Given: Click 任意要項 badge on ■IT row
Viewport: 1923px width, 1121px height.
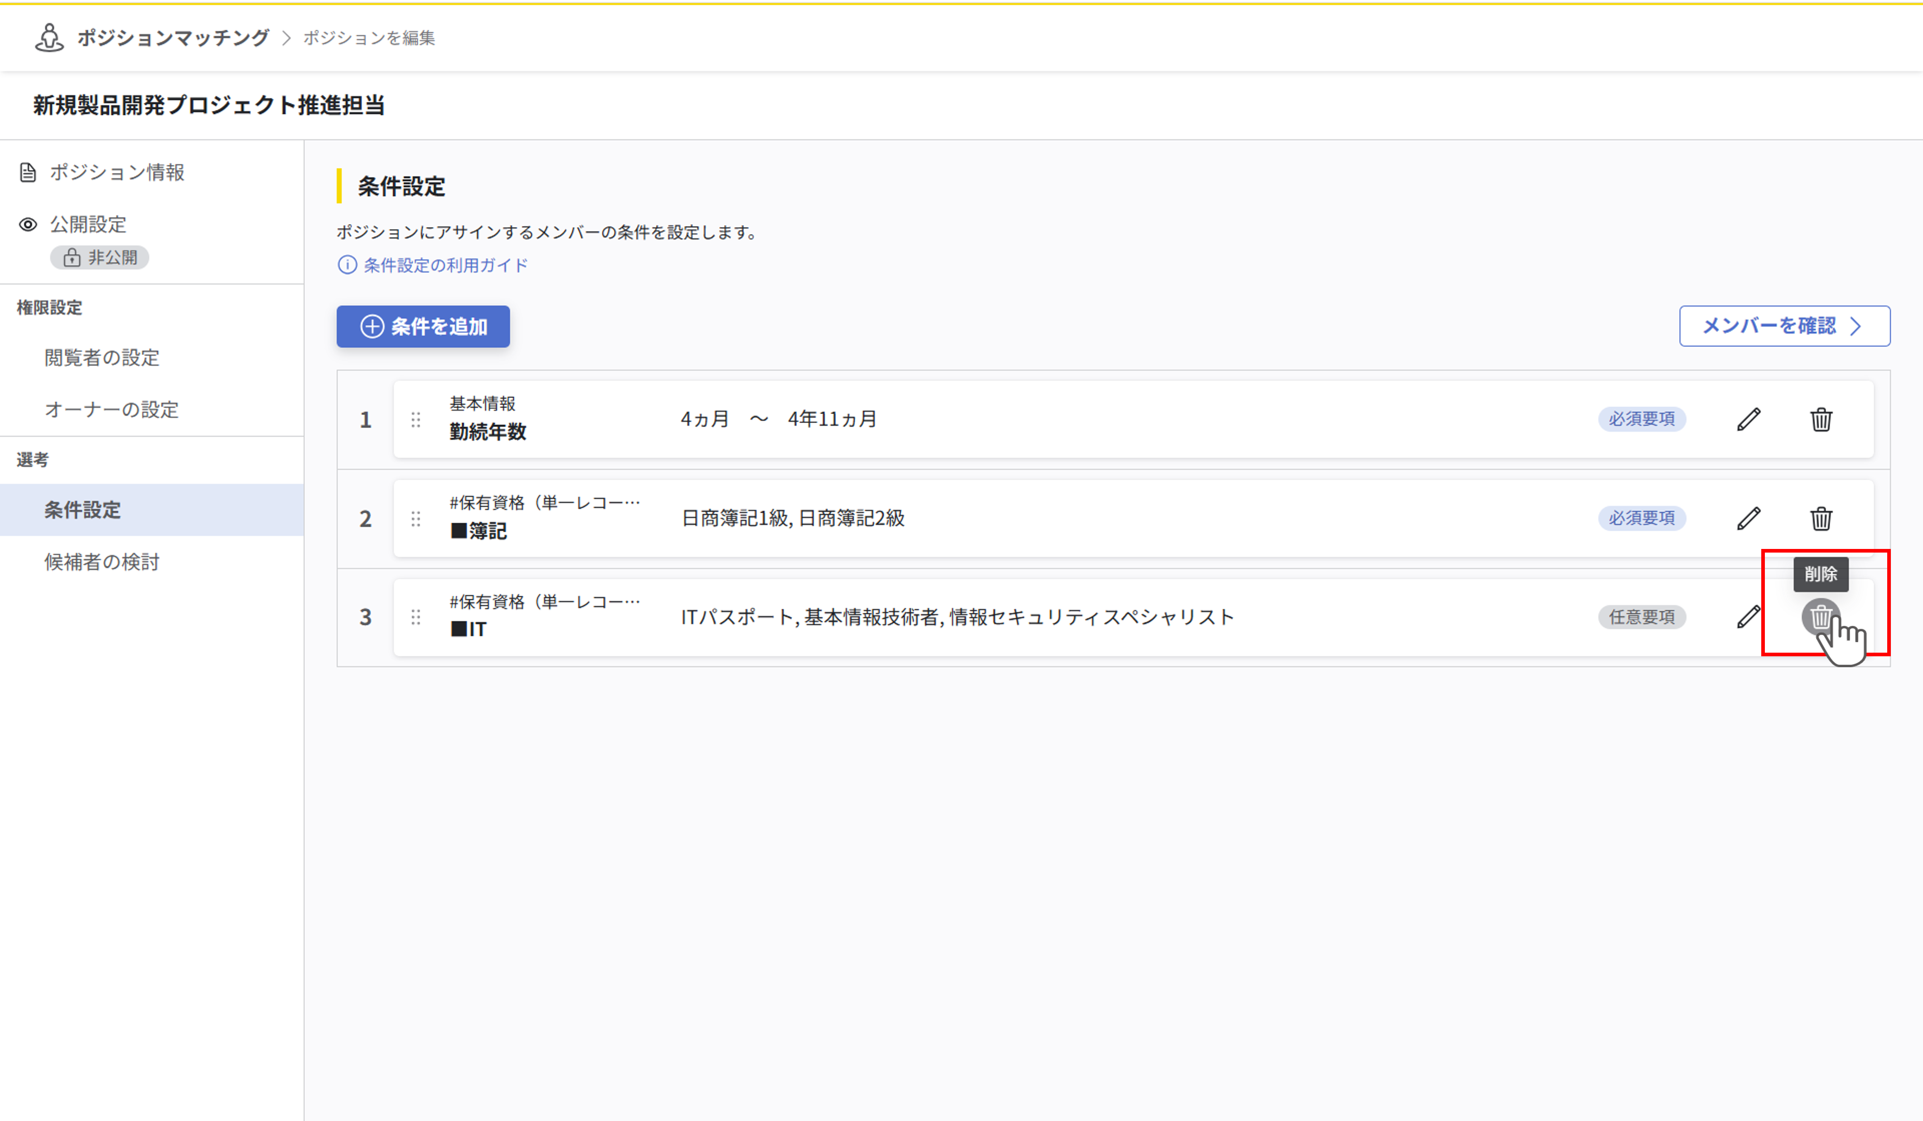Looking at the screenshot, I should click(1642, 617).
